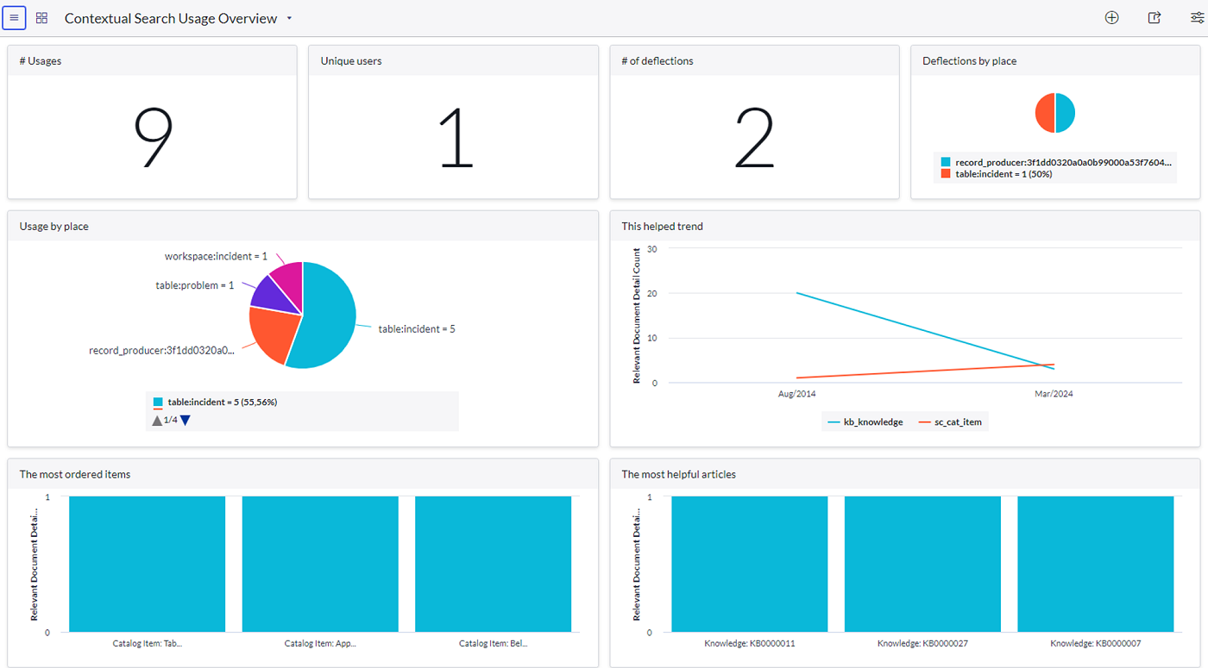The image size is (1208, 668).
Task: Select the Catalog Item: Tab... bar
Action: click(x=148, y=564)
